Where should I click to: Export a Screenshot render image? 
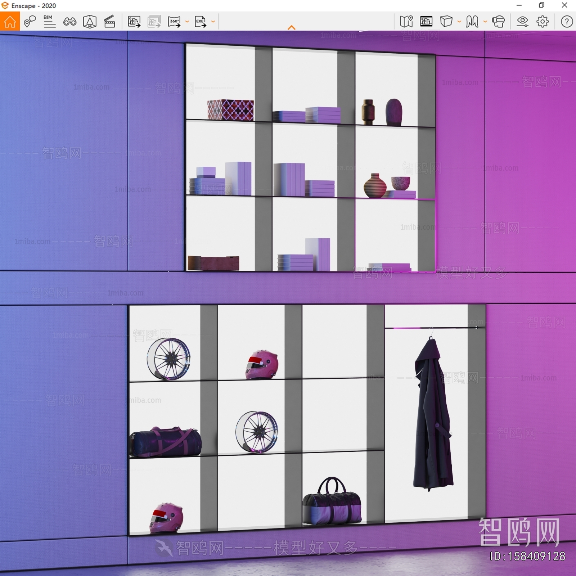(x=134, y=22)
